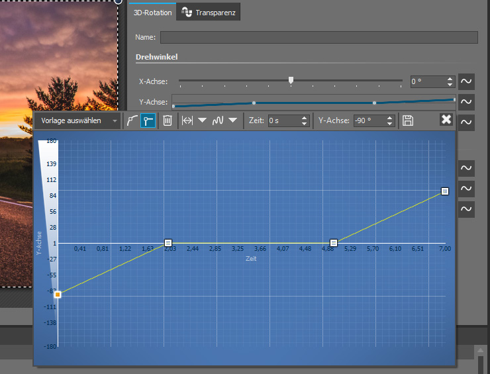Switch to the 3D-Rotation tab
This screenshot has width=490, height=374.
pos(152,12)
